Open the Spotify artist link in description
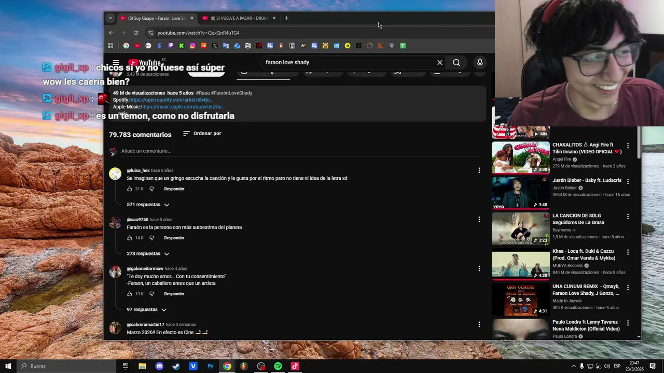Image resolution: width=664 pixels, height=373 pixels. [x=171, y=100]
